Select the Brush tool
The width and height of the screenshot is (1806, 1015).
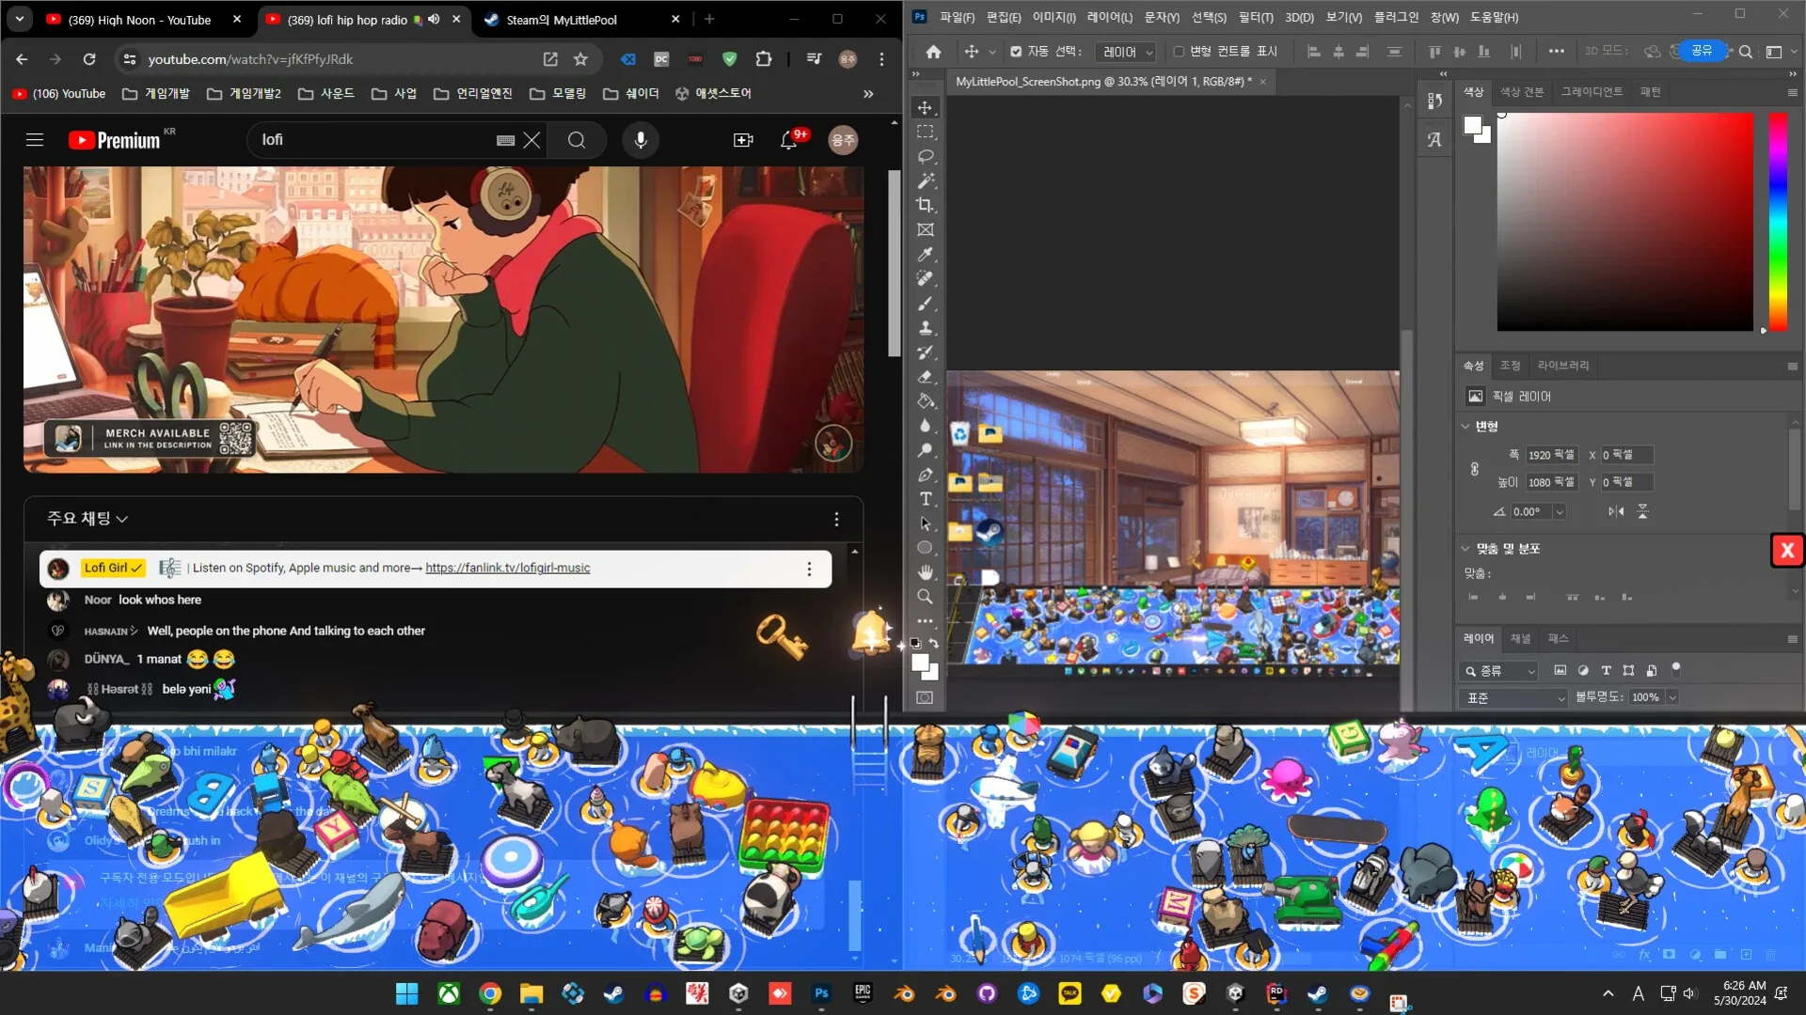point(925,303)
